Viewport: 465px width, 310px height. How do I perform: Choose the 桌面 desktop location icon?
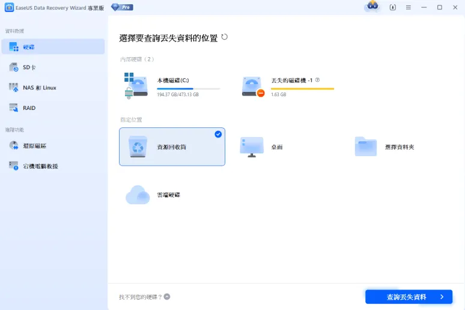point(252,147)
